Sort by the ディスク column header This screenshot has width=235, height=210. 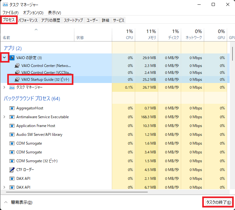click(169, 35)
